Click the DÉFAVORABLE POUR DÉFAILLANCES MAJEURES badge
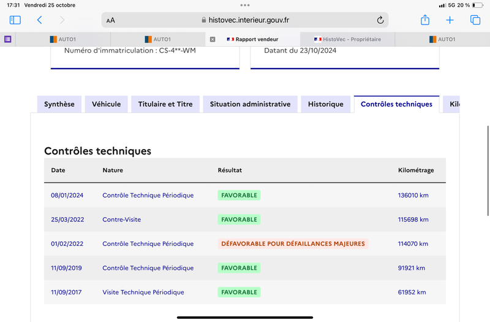The width and height of the screenshot is (490, 322). click(293, 243)
